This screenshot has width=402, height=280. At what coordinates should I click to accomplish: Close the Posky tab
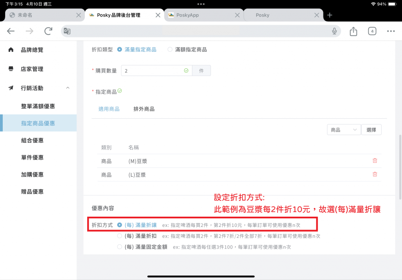coord(317,15)
